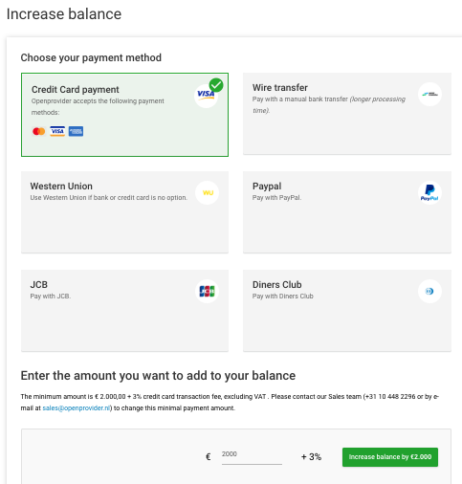Select the Paypal payment option
Viewport: 462px width, 484px height.
[x=347, y=212]
